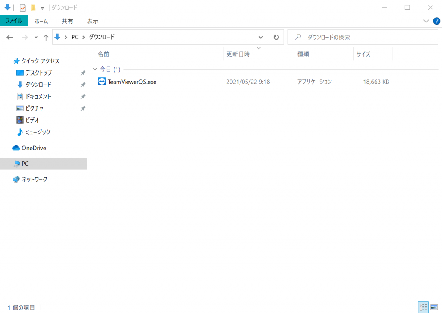The image size is (442, 313).
Task: Click the TeamViewerQS.exe file icon
Action: (x=102, y=82)
